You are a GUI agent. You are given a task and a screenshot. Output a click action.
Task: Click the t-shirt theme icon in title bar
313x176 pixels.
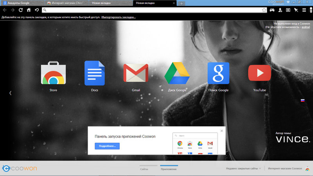pos(288,2)
